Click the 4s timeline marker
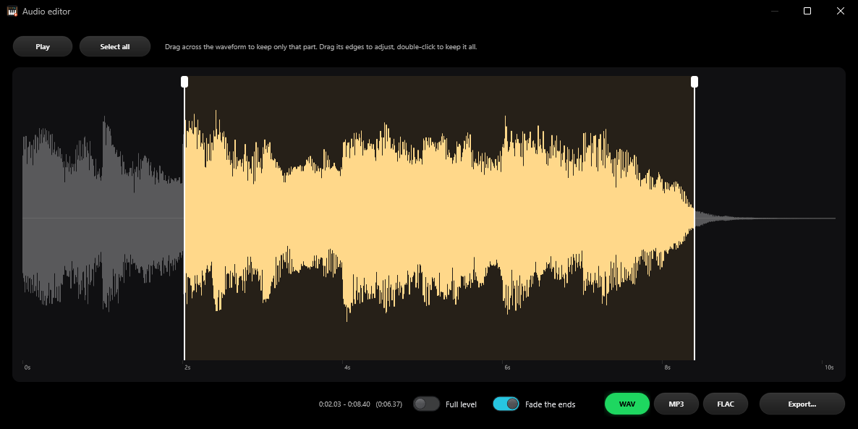 pos(347,368)
